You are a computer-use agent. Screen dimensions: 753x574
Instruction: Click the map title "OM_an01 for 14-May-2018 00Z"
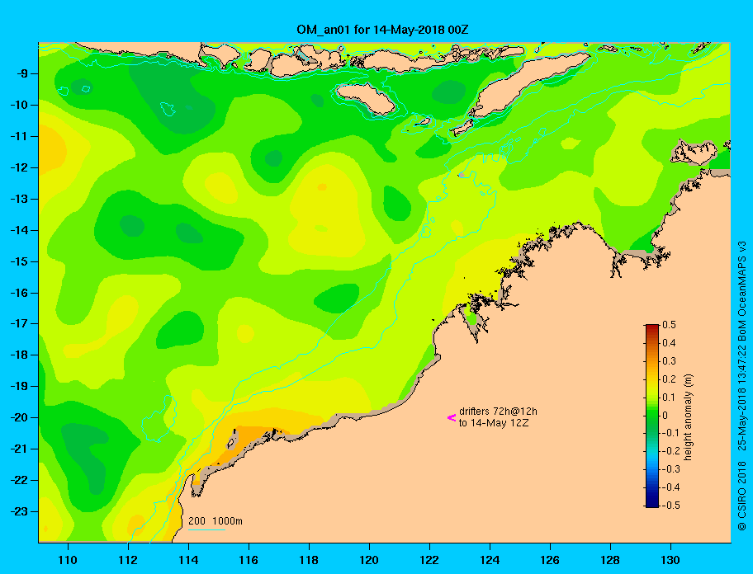382,30
